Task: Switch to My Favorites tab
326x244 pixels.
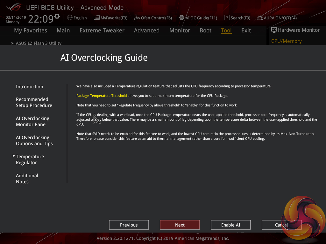Action: (31, 30)
